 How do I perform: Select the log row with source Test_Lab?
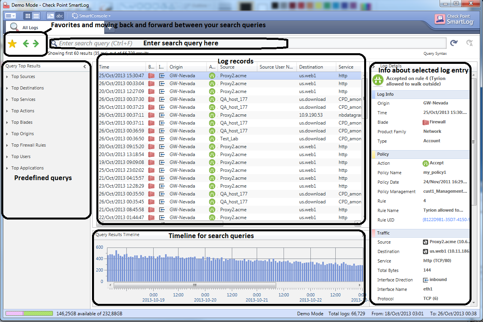(229, 139)
